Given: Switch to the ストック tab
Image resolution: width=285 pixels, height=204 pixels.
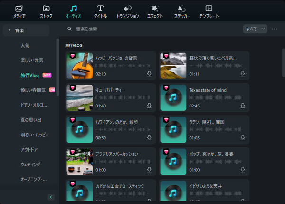Looking at the screenshot, I should (x=46, y=11).
